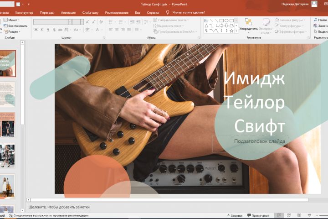
Task: Choose the elbow connector shape
Action: coord(211,26)
